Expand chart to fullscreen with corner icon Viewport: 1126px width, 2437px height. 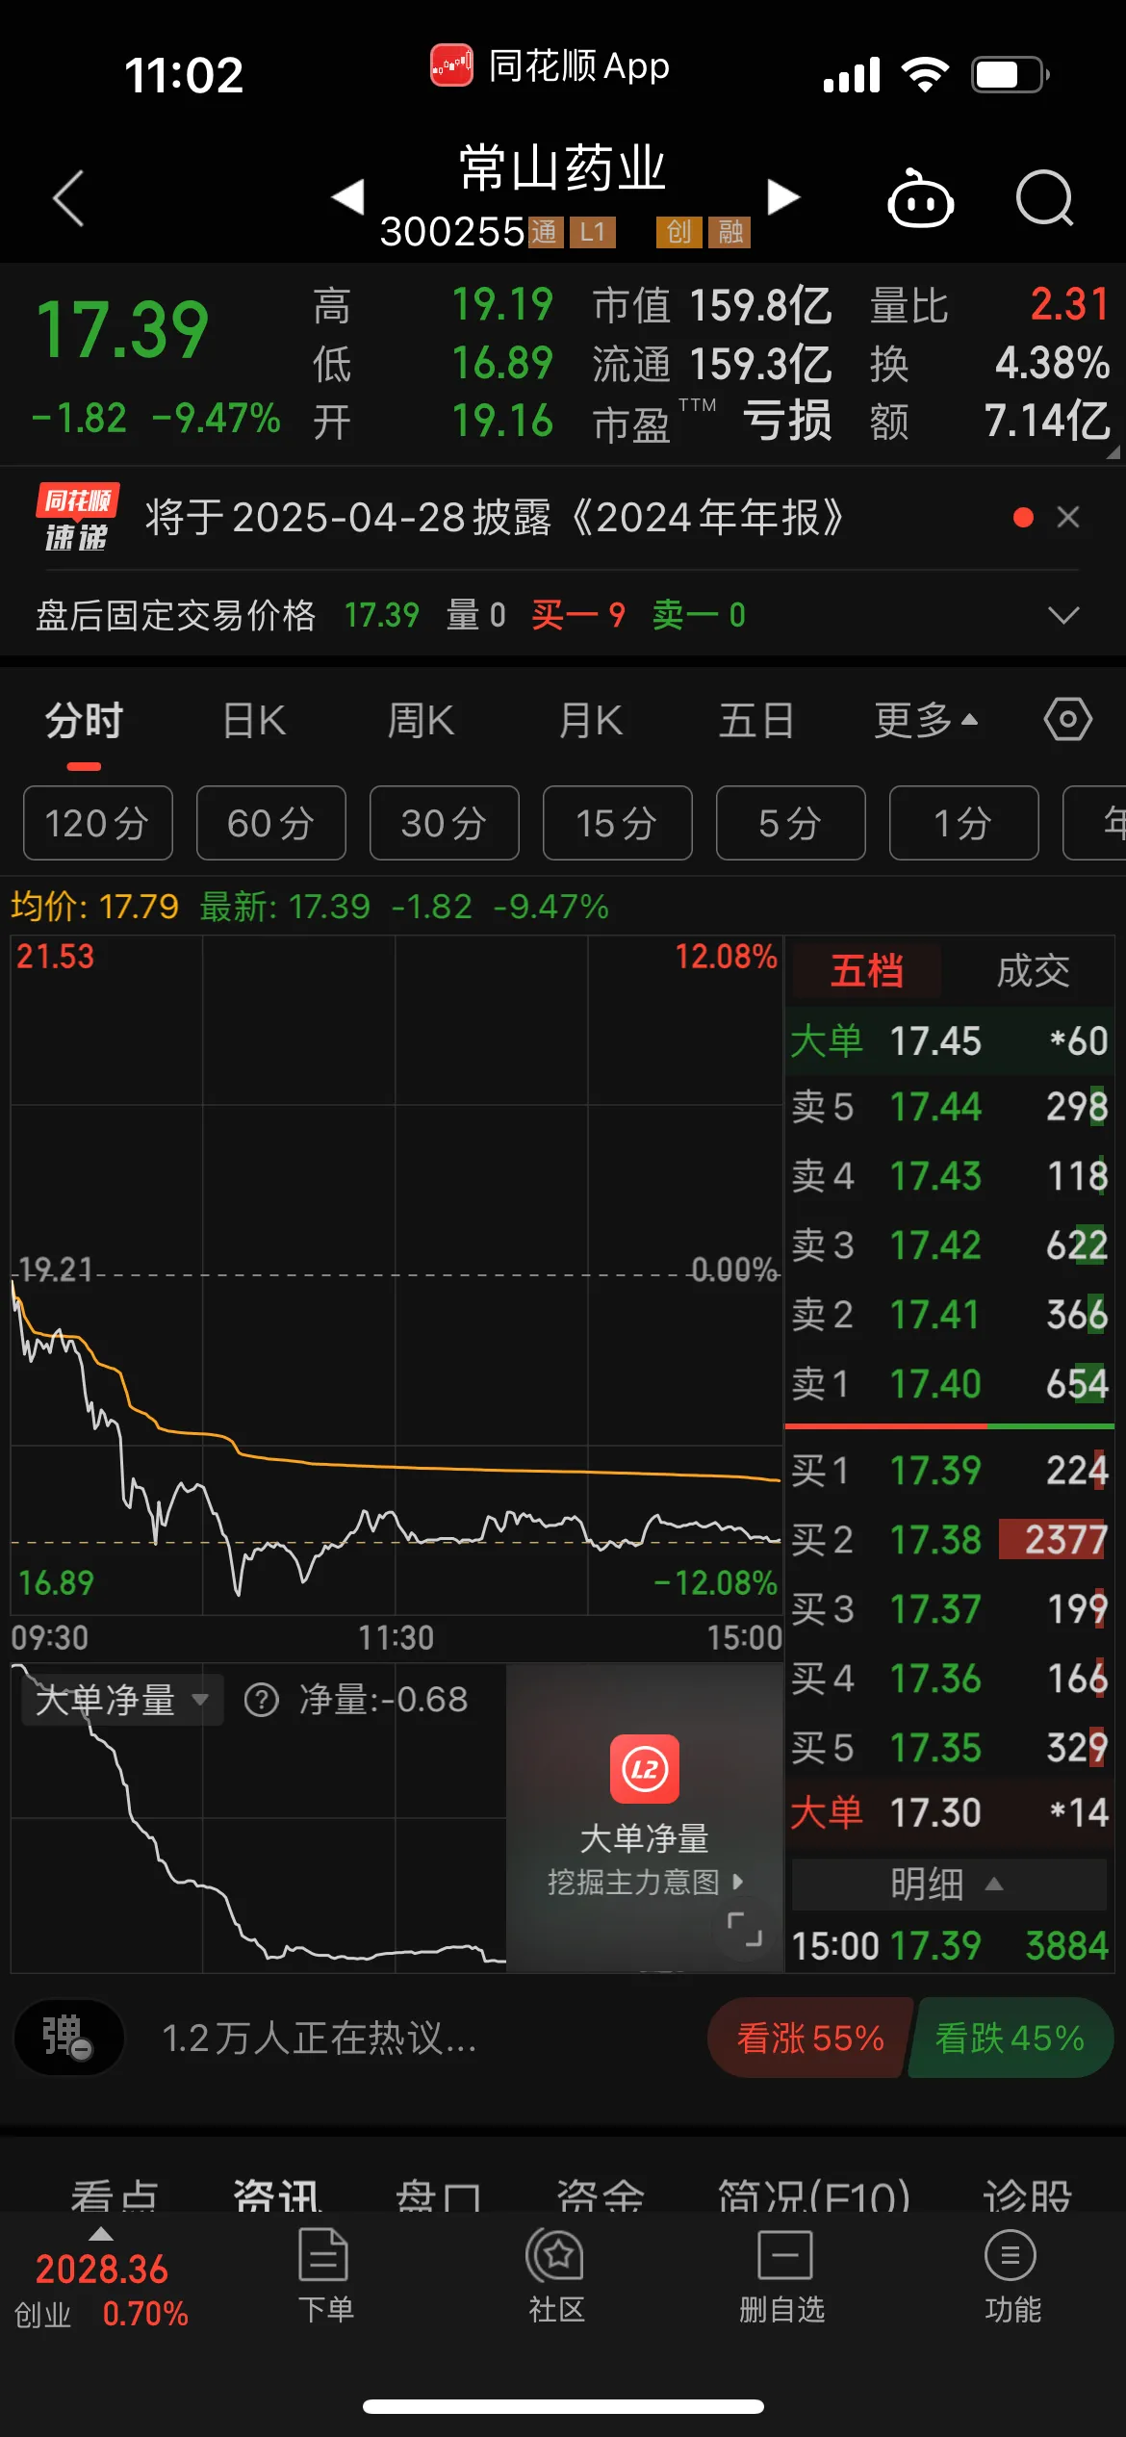[745, 1930]
